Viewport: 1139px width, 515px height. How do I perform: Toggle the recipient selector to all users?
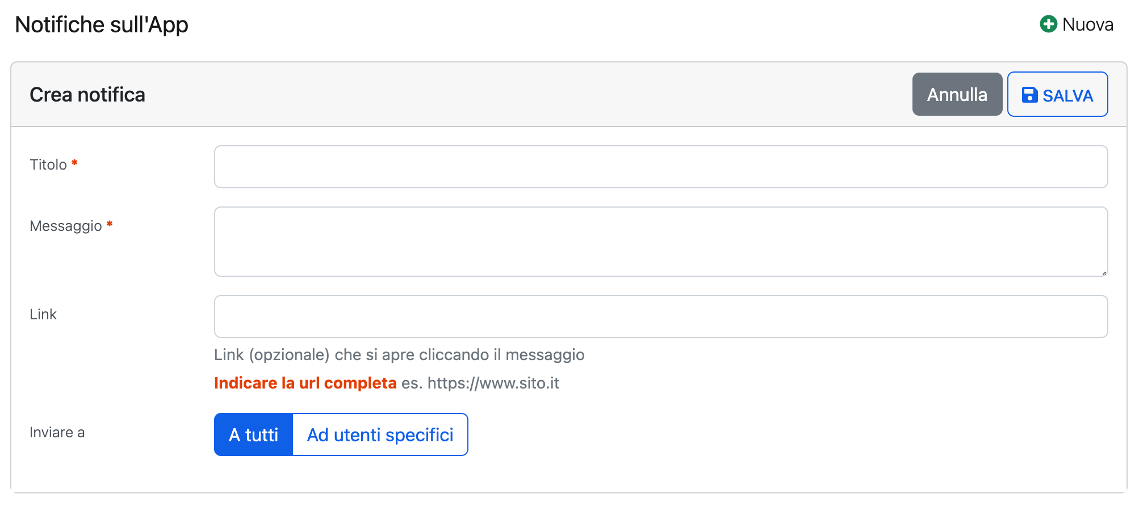[x=253, y=434]
